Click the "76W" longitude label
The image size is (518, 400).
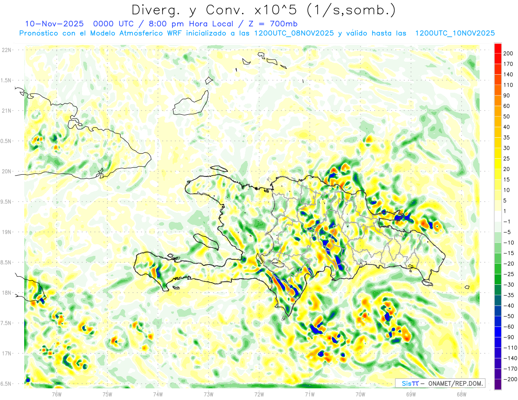tap(57, 394)
